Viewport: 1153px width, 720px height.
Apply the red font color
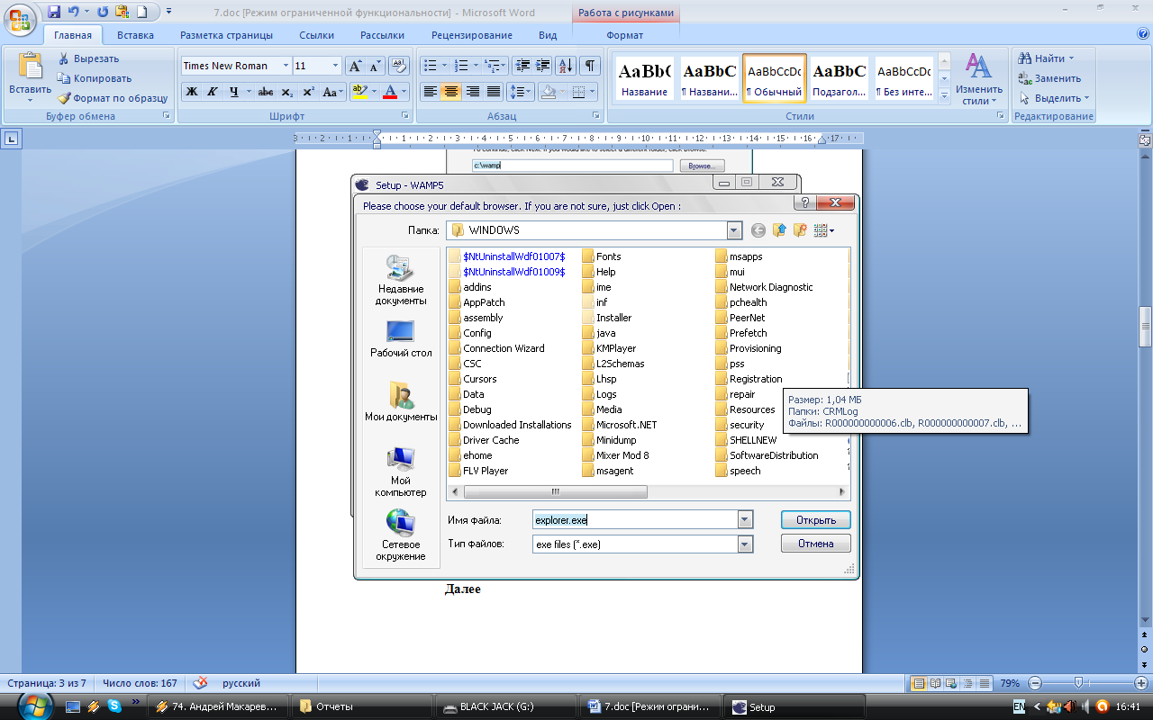pyautogui.click(x=389, y=92)
